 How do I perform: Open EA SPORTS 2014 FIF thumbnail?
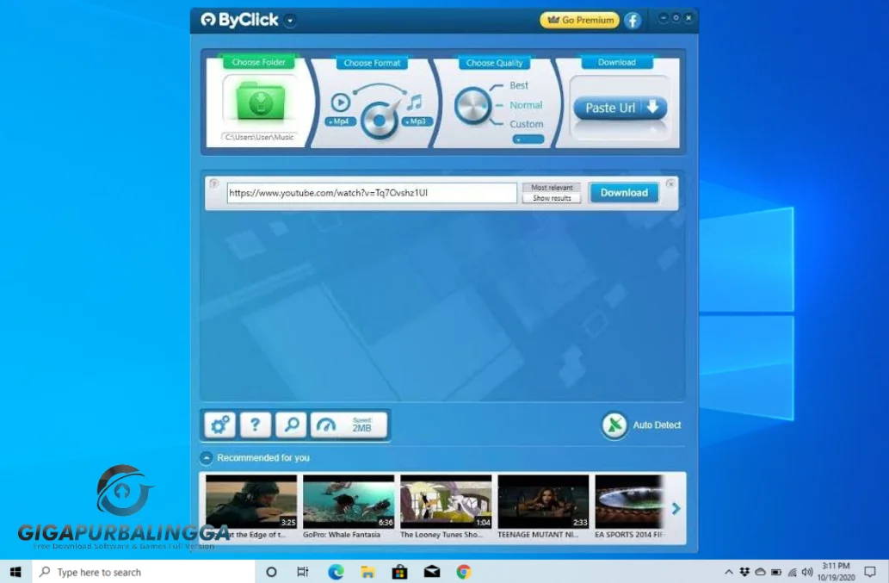coord(629,501)
